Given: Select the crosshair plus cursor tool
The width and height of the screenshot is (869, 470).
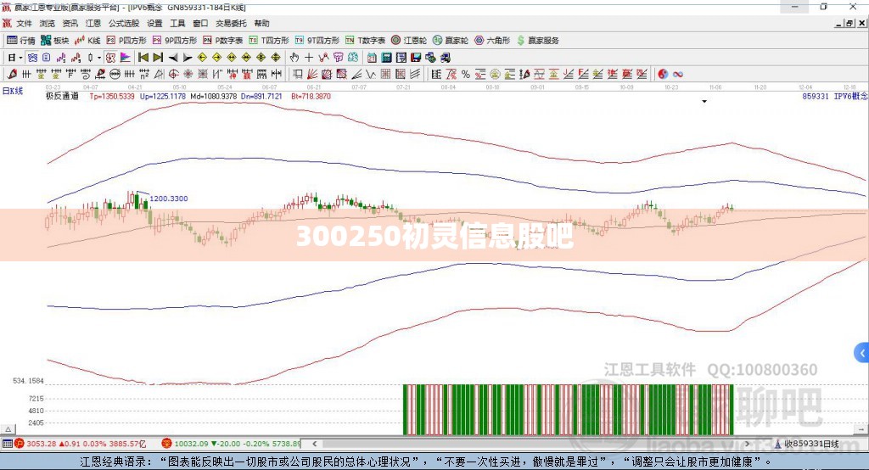Looking at the screenshot, I should (x=309, y=58).
